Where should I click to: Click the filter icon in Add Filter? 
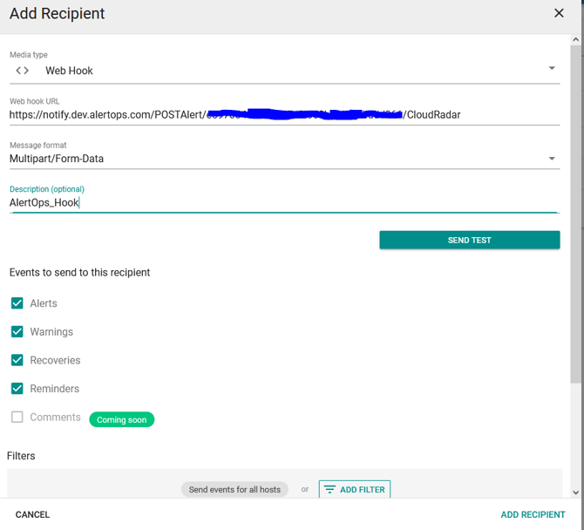[x=329, y=490]
